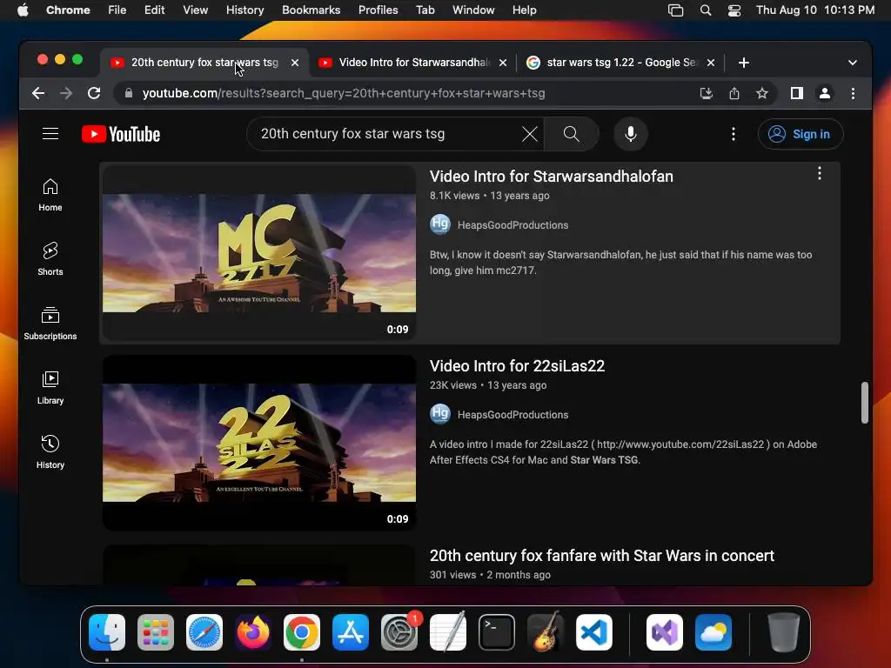This screenshot has height=668, width=891.
Task: Open Video Intro for 22siLas22 title
Action: point(517,366)
